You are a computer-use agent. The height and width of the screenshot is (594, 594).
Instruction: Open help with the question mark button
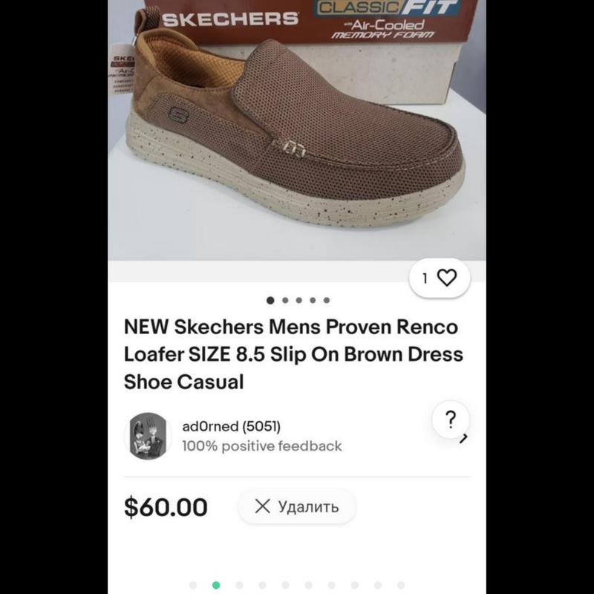pyautogui.click(x=451, y=420)
